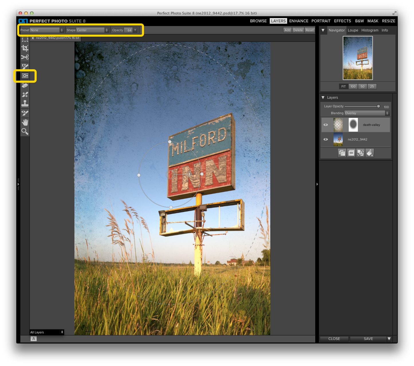Set navigator zoom to FIT
This screenshot has width=414, height=366.
pos(344,86)
